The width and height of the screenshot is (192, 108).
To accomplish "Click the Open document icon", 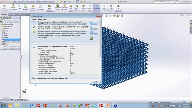I will [61, 2].
